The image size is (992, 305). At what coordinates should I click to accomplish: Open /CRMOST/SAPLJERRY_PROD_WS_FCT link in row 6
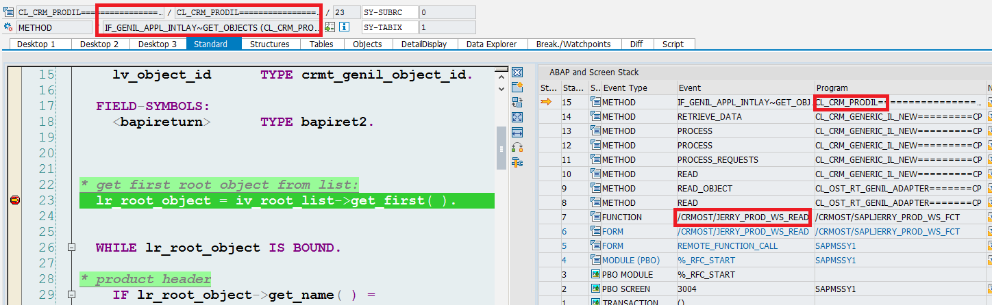(887, 231)
